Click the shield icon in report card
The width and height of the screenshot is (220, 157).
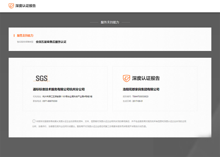point(126,78)
